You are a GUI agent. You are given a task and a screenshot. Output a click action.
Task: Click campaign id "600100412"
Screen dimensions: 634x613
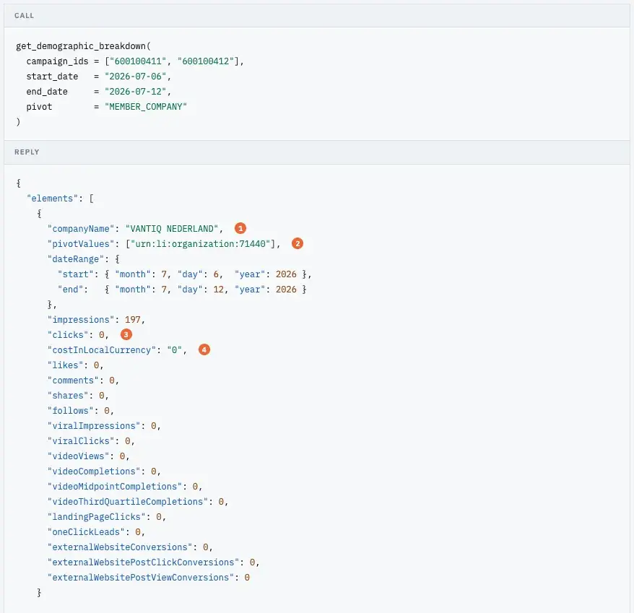pyautogui.click(x=205, y=61)
